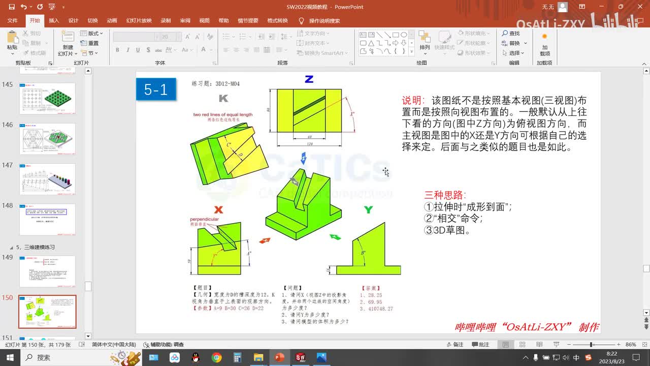The width and height of the screenshot is (650, 366).
Task: Click the user account name 无无
Action: pyautogui.click(x=547, y=7)
